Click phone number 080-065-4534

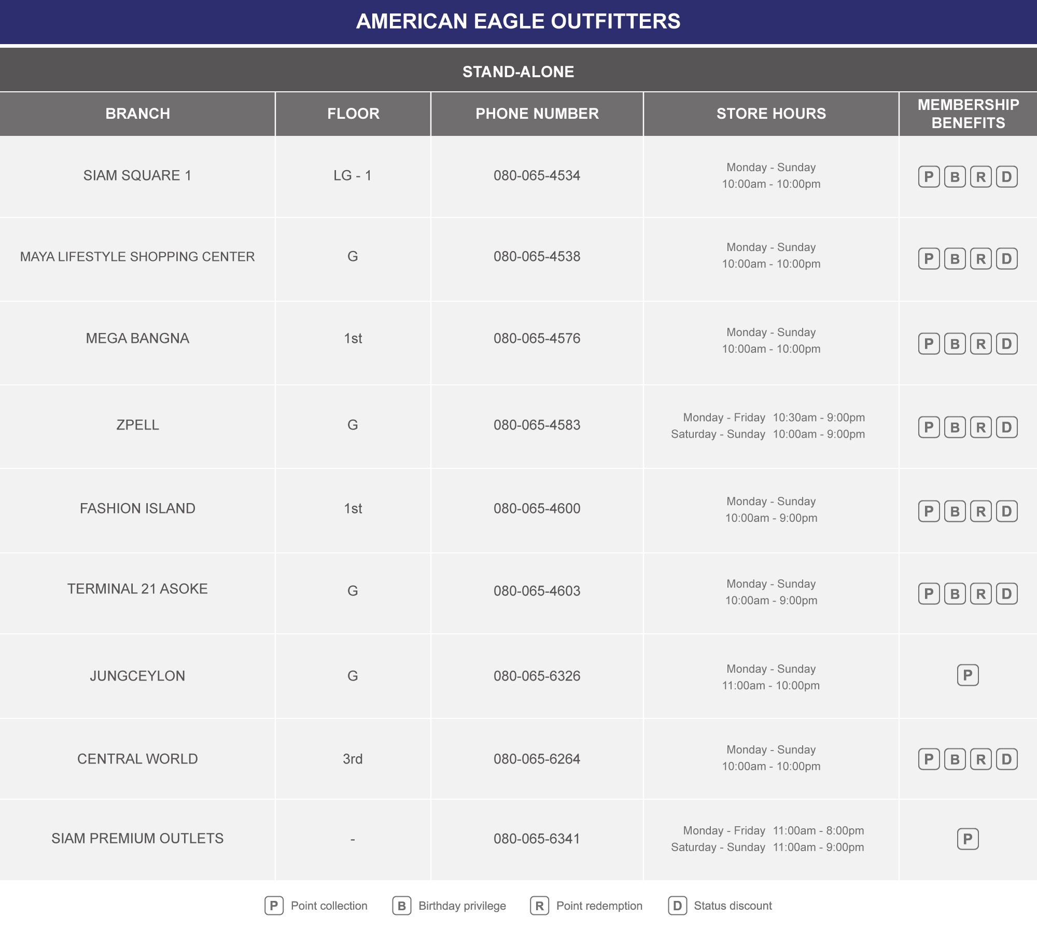pos(537,175)
